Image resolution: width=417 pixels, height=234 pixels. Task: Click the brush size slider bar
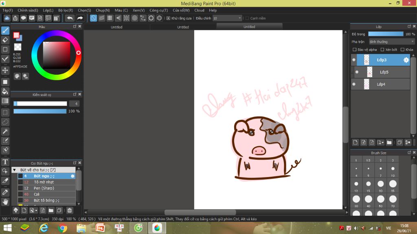(40, 104)
